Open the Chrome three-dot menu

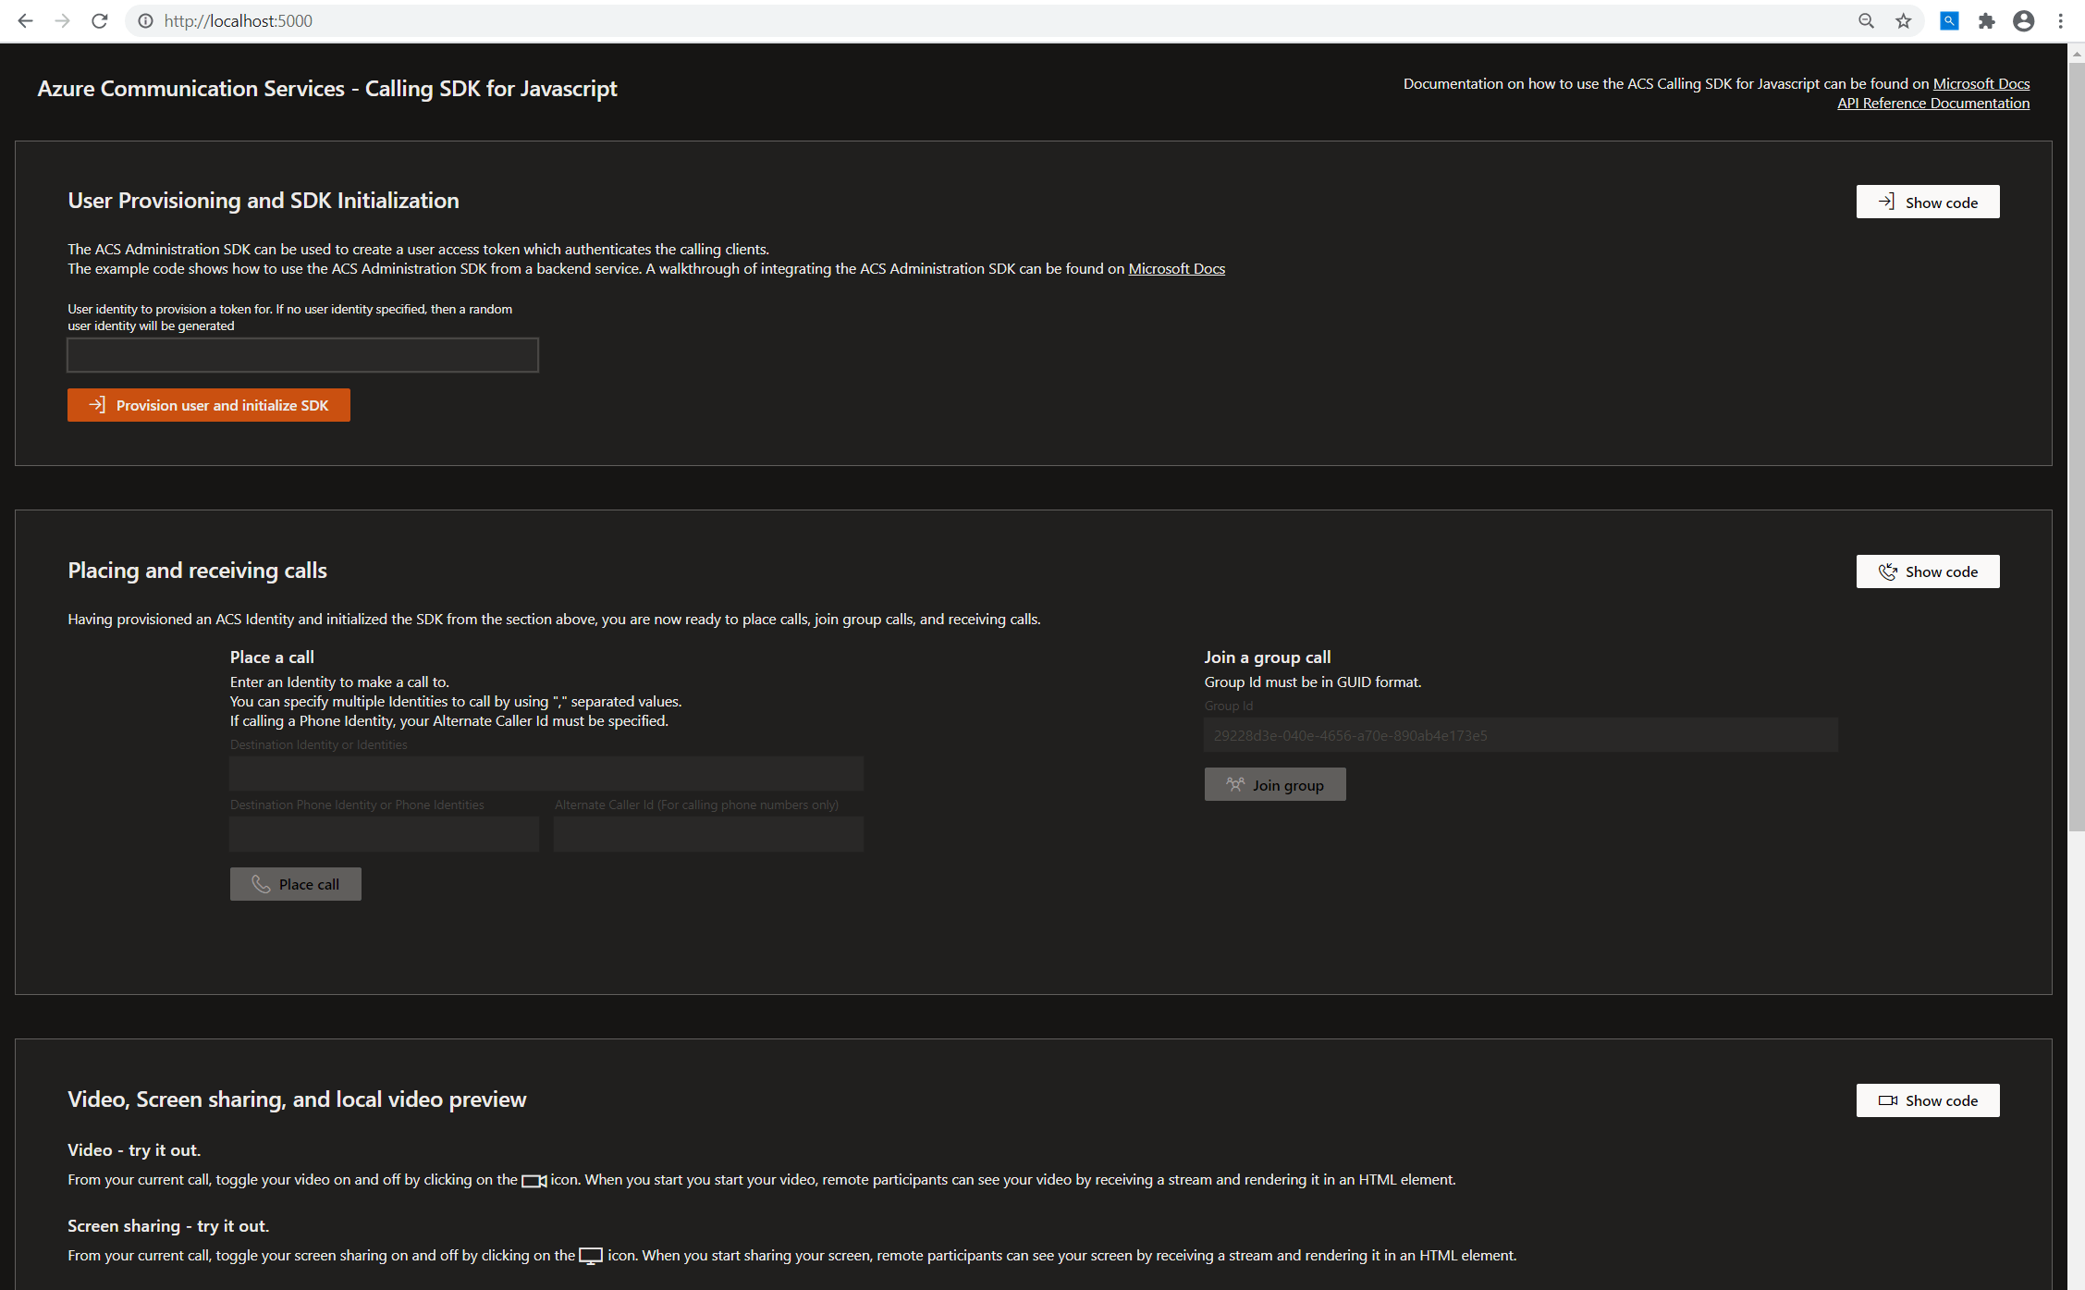2060,20
